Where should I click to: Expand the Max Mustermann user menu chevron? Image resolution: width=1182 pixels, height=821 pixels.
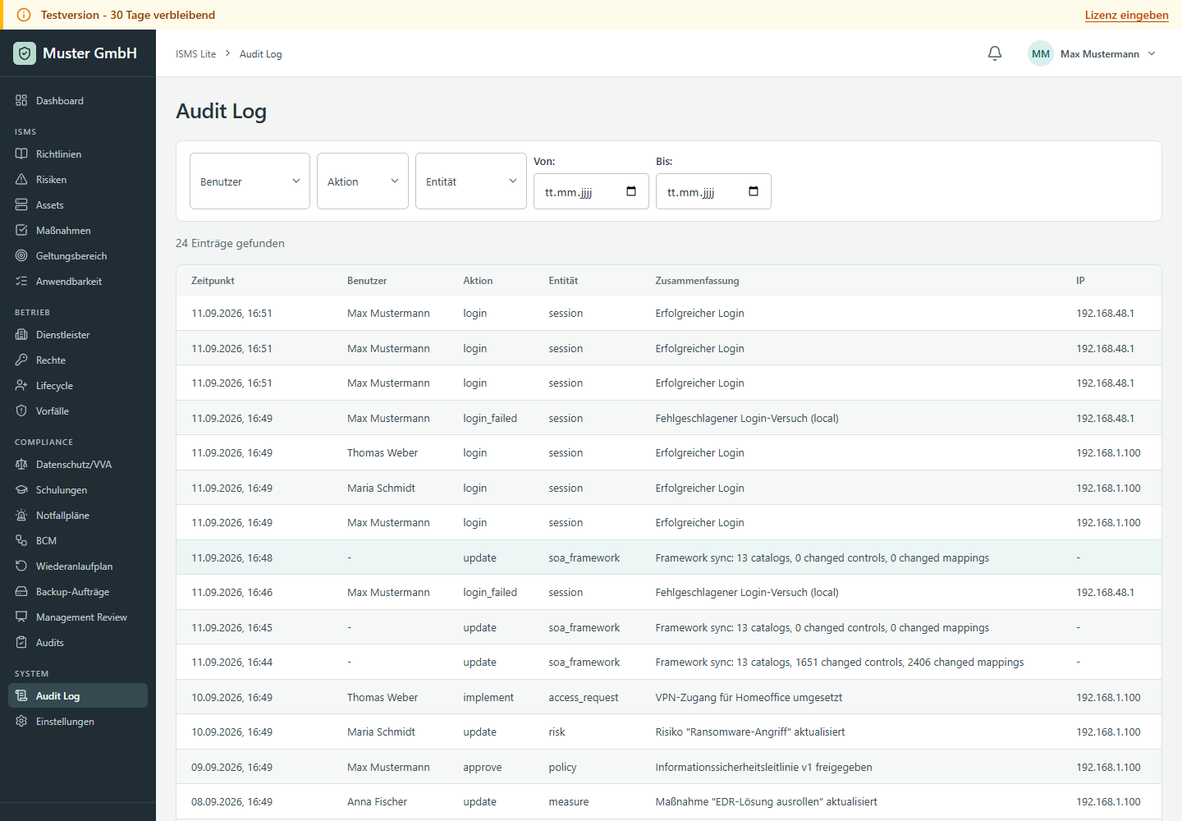pyautogui.click(x=1152, y=53)
